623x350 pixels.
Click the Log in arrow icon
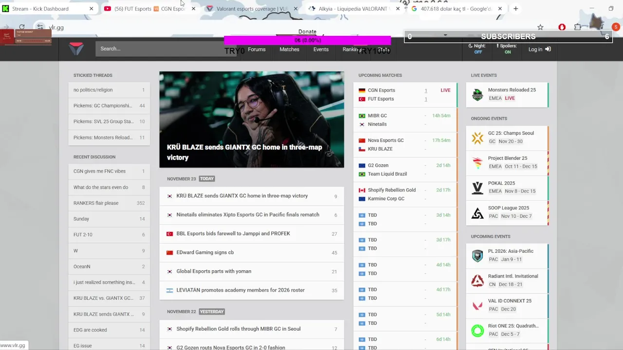click(x=548, y=49)
